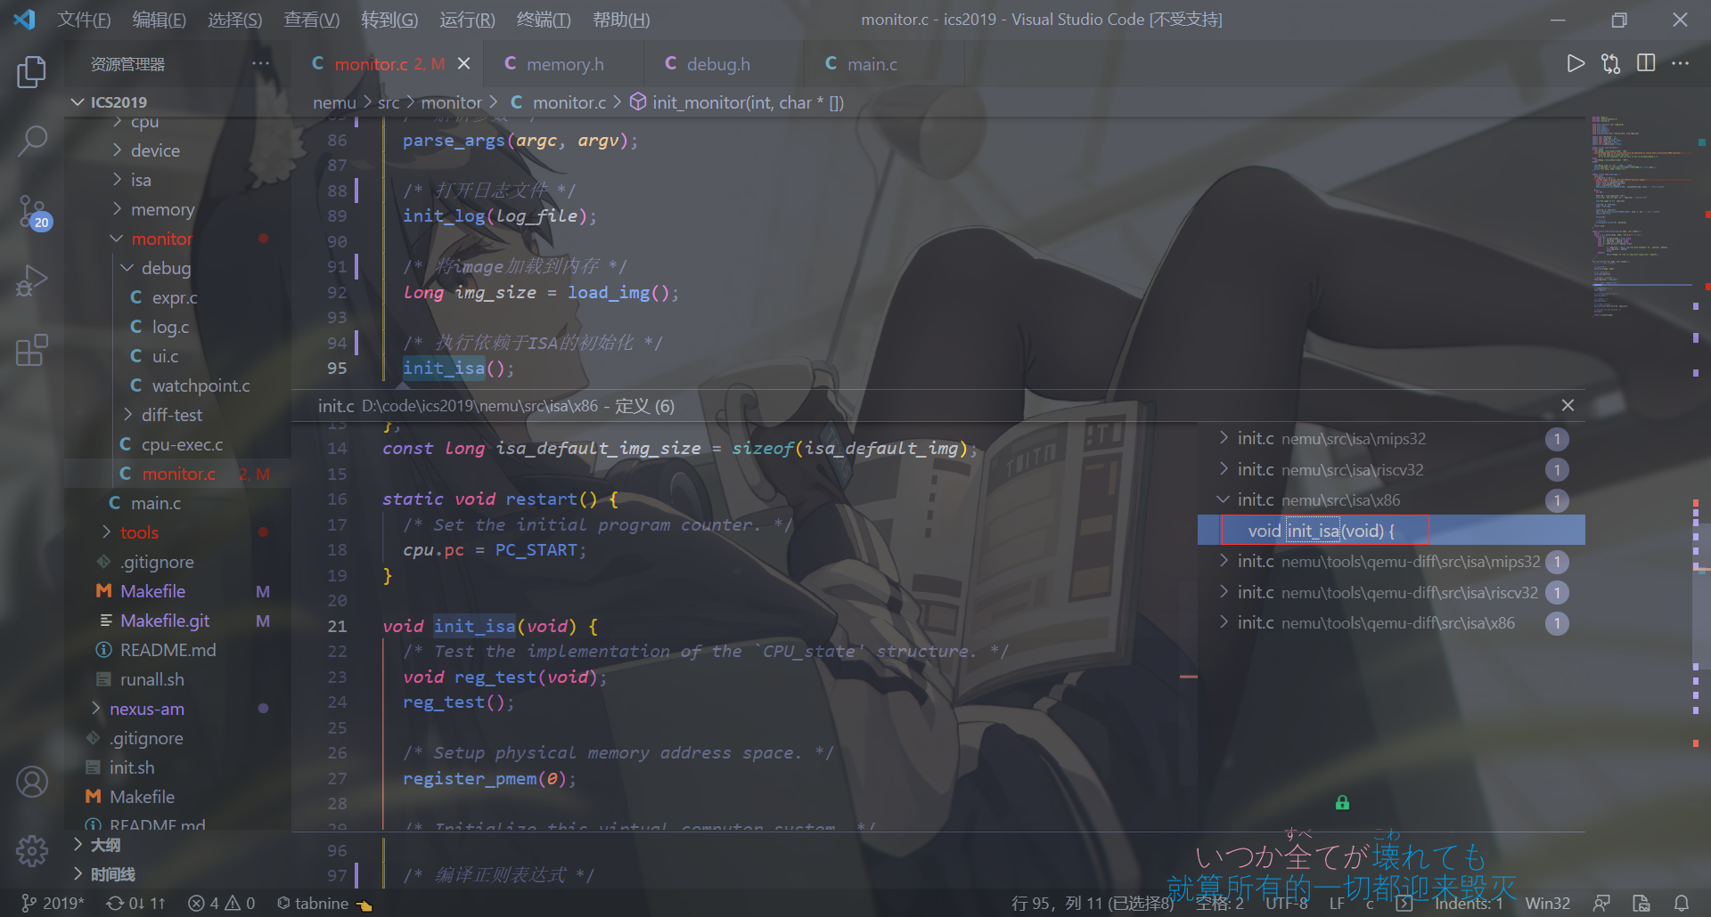Switch to the memory.h tab
This screenshot has height=917, width=1711.
(563, 63)
